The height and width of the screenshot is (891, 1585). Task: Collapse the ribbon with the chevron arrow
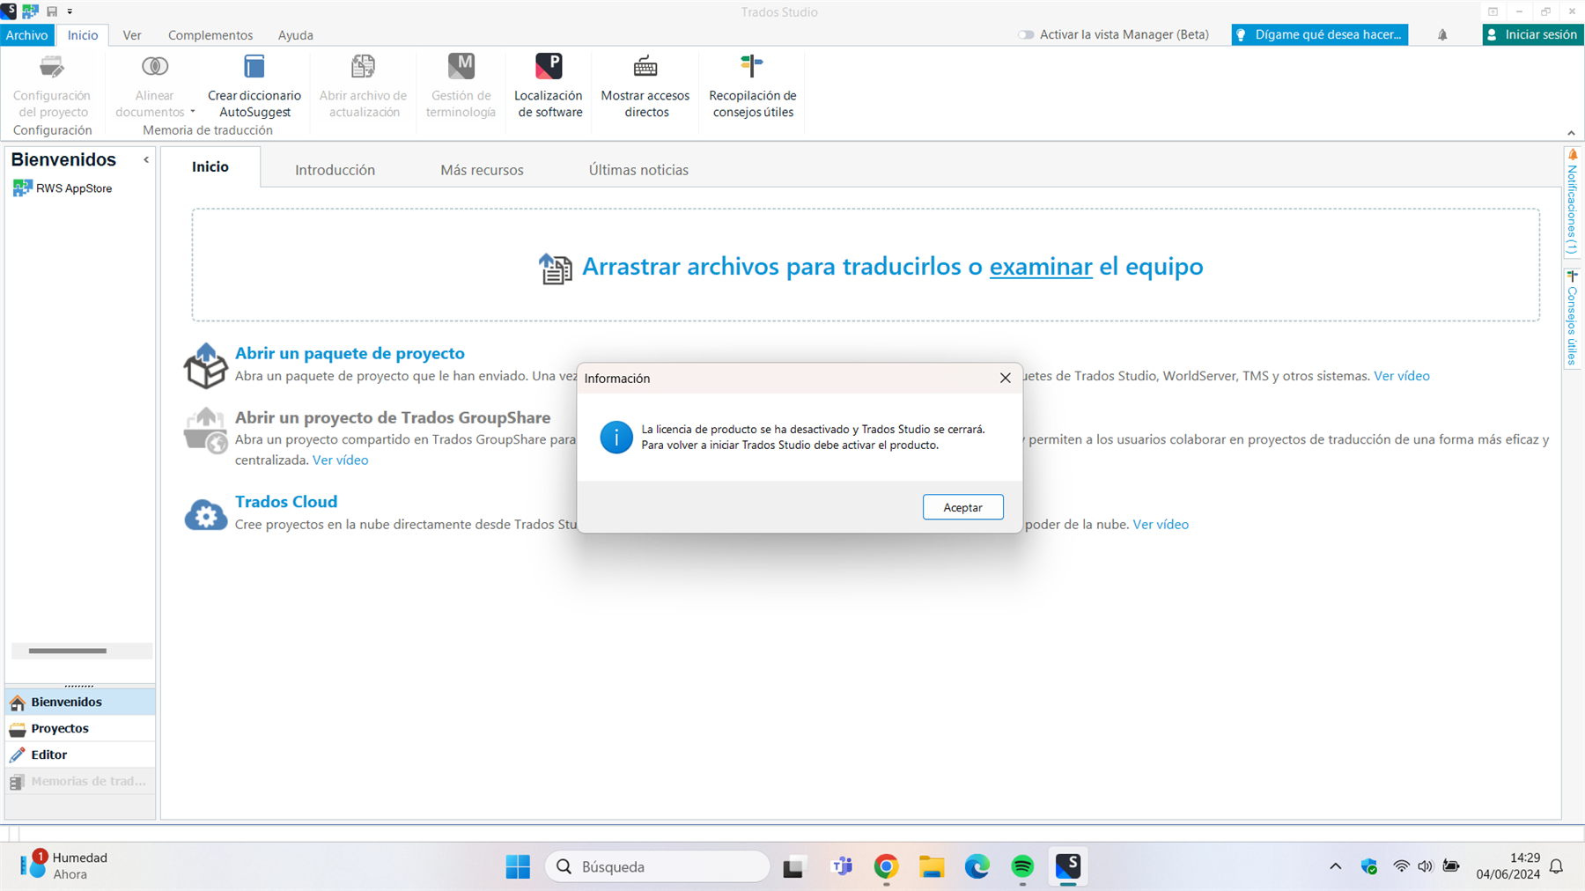1571,133
